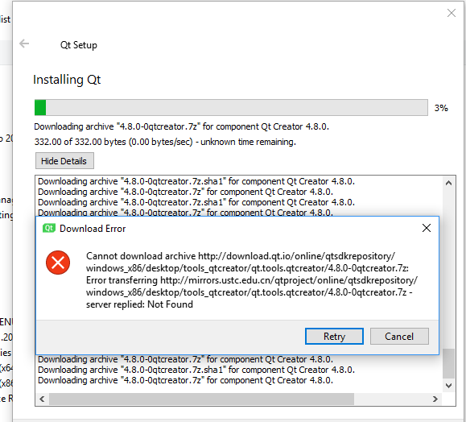Close the Download Error dialog
The height and width of the screenshot is (422, 466).
pyautogui.click(x=427, y=228)
